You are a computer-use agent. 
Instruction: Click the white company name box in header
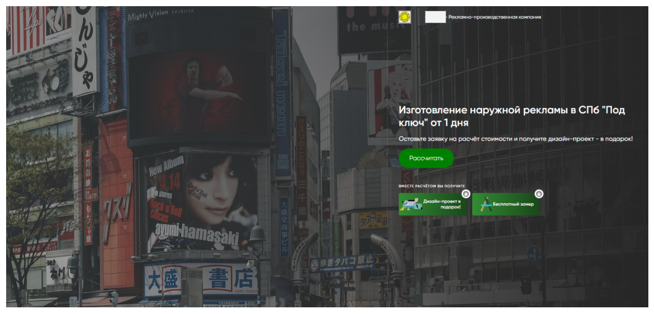(x=435, y=17)
